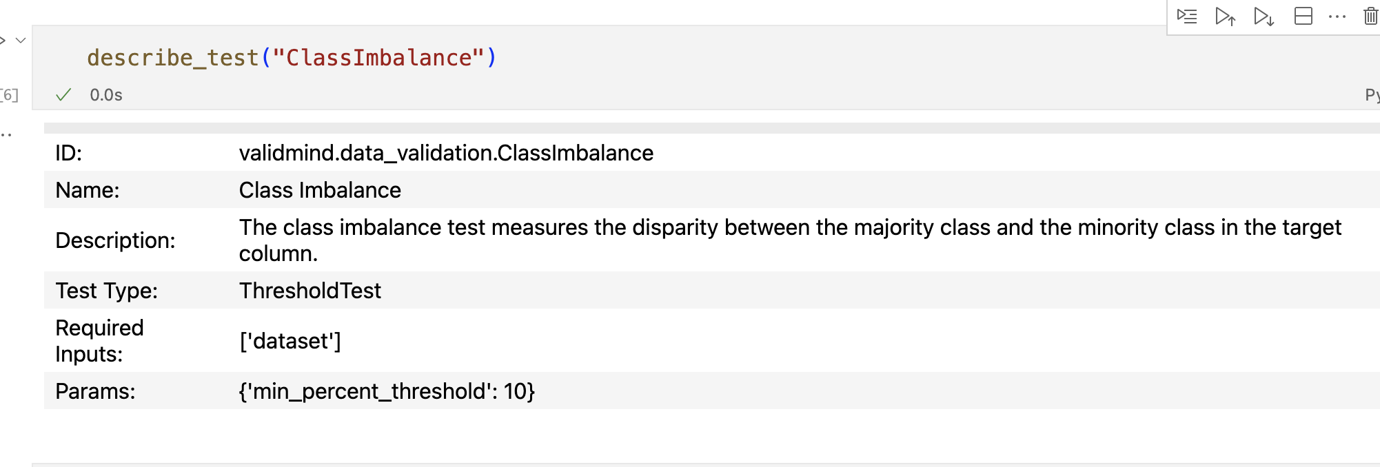This screenshot has height=467, width=1380.
Task: Click the green execution success checkmark
Action: click(63, 94)
